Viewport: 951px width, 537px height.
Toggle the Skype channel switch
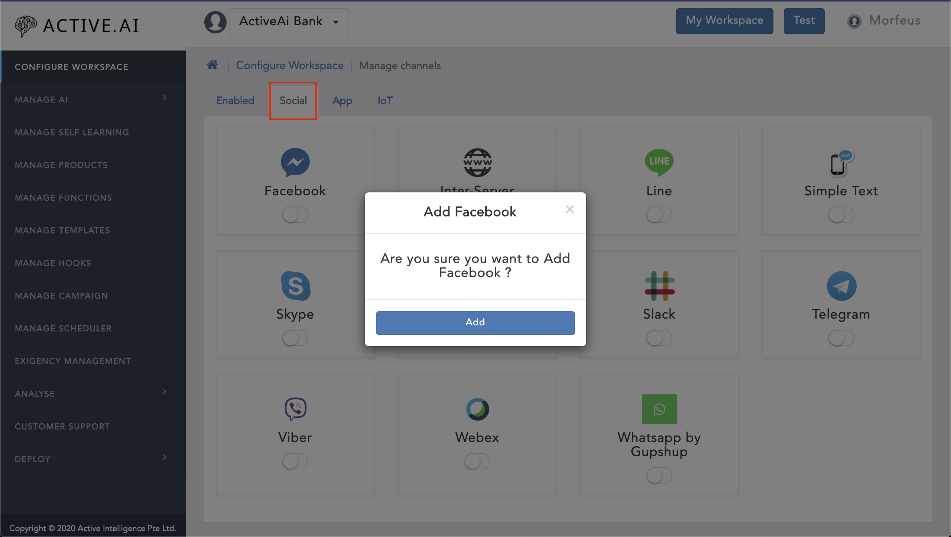tap(295, 337)
